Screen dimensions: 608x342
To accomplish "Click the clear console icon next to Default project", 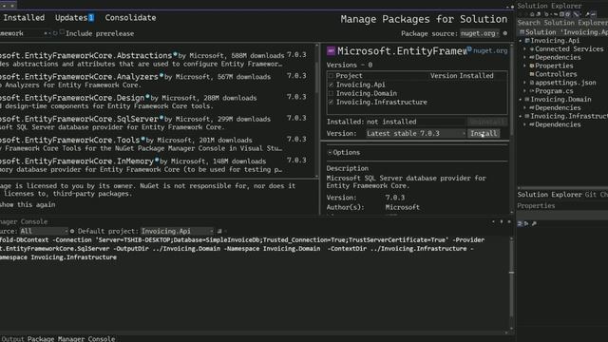I will pyautogui.click(x=219, y=231).
